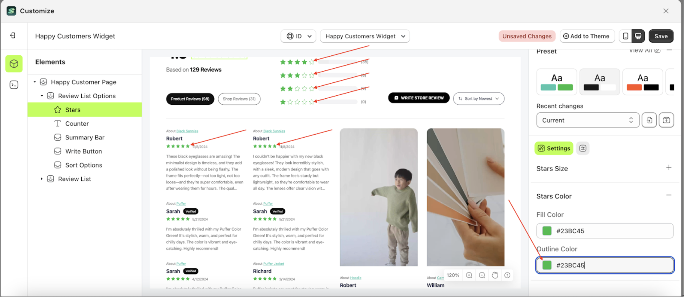Viewport: 684px width, 299px height.
Task: Open the translation tab next to Settings
Action: click(583, 148)
